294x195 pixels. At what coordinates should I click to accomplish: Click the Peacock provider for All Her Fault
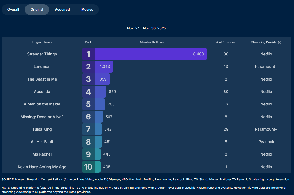pyautogui.click(x=266, y=142)
